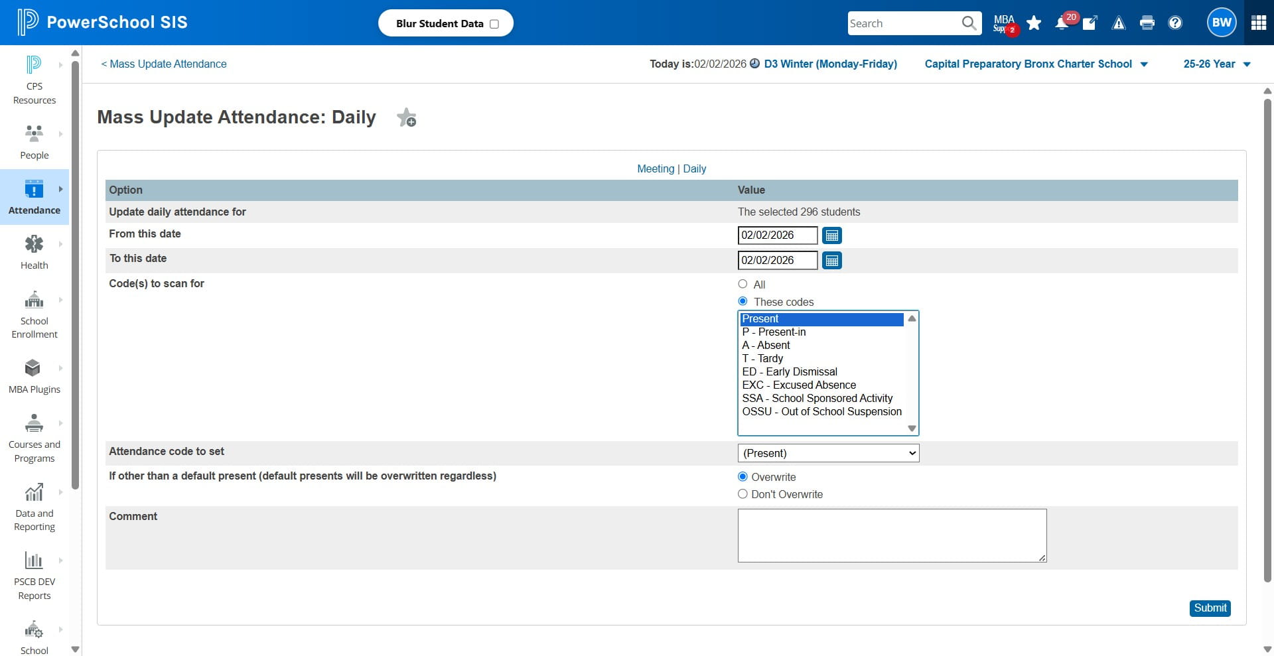The height and width of the screenshot is (656, 1274).
Task: Open calendar picker for From this date
Action: 832,235
